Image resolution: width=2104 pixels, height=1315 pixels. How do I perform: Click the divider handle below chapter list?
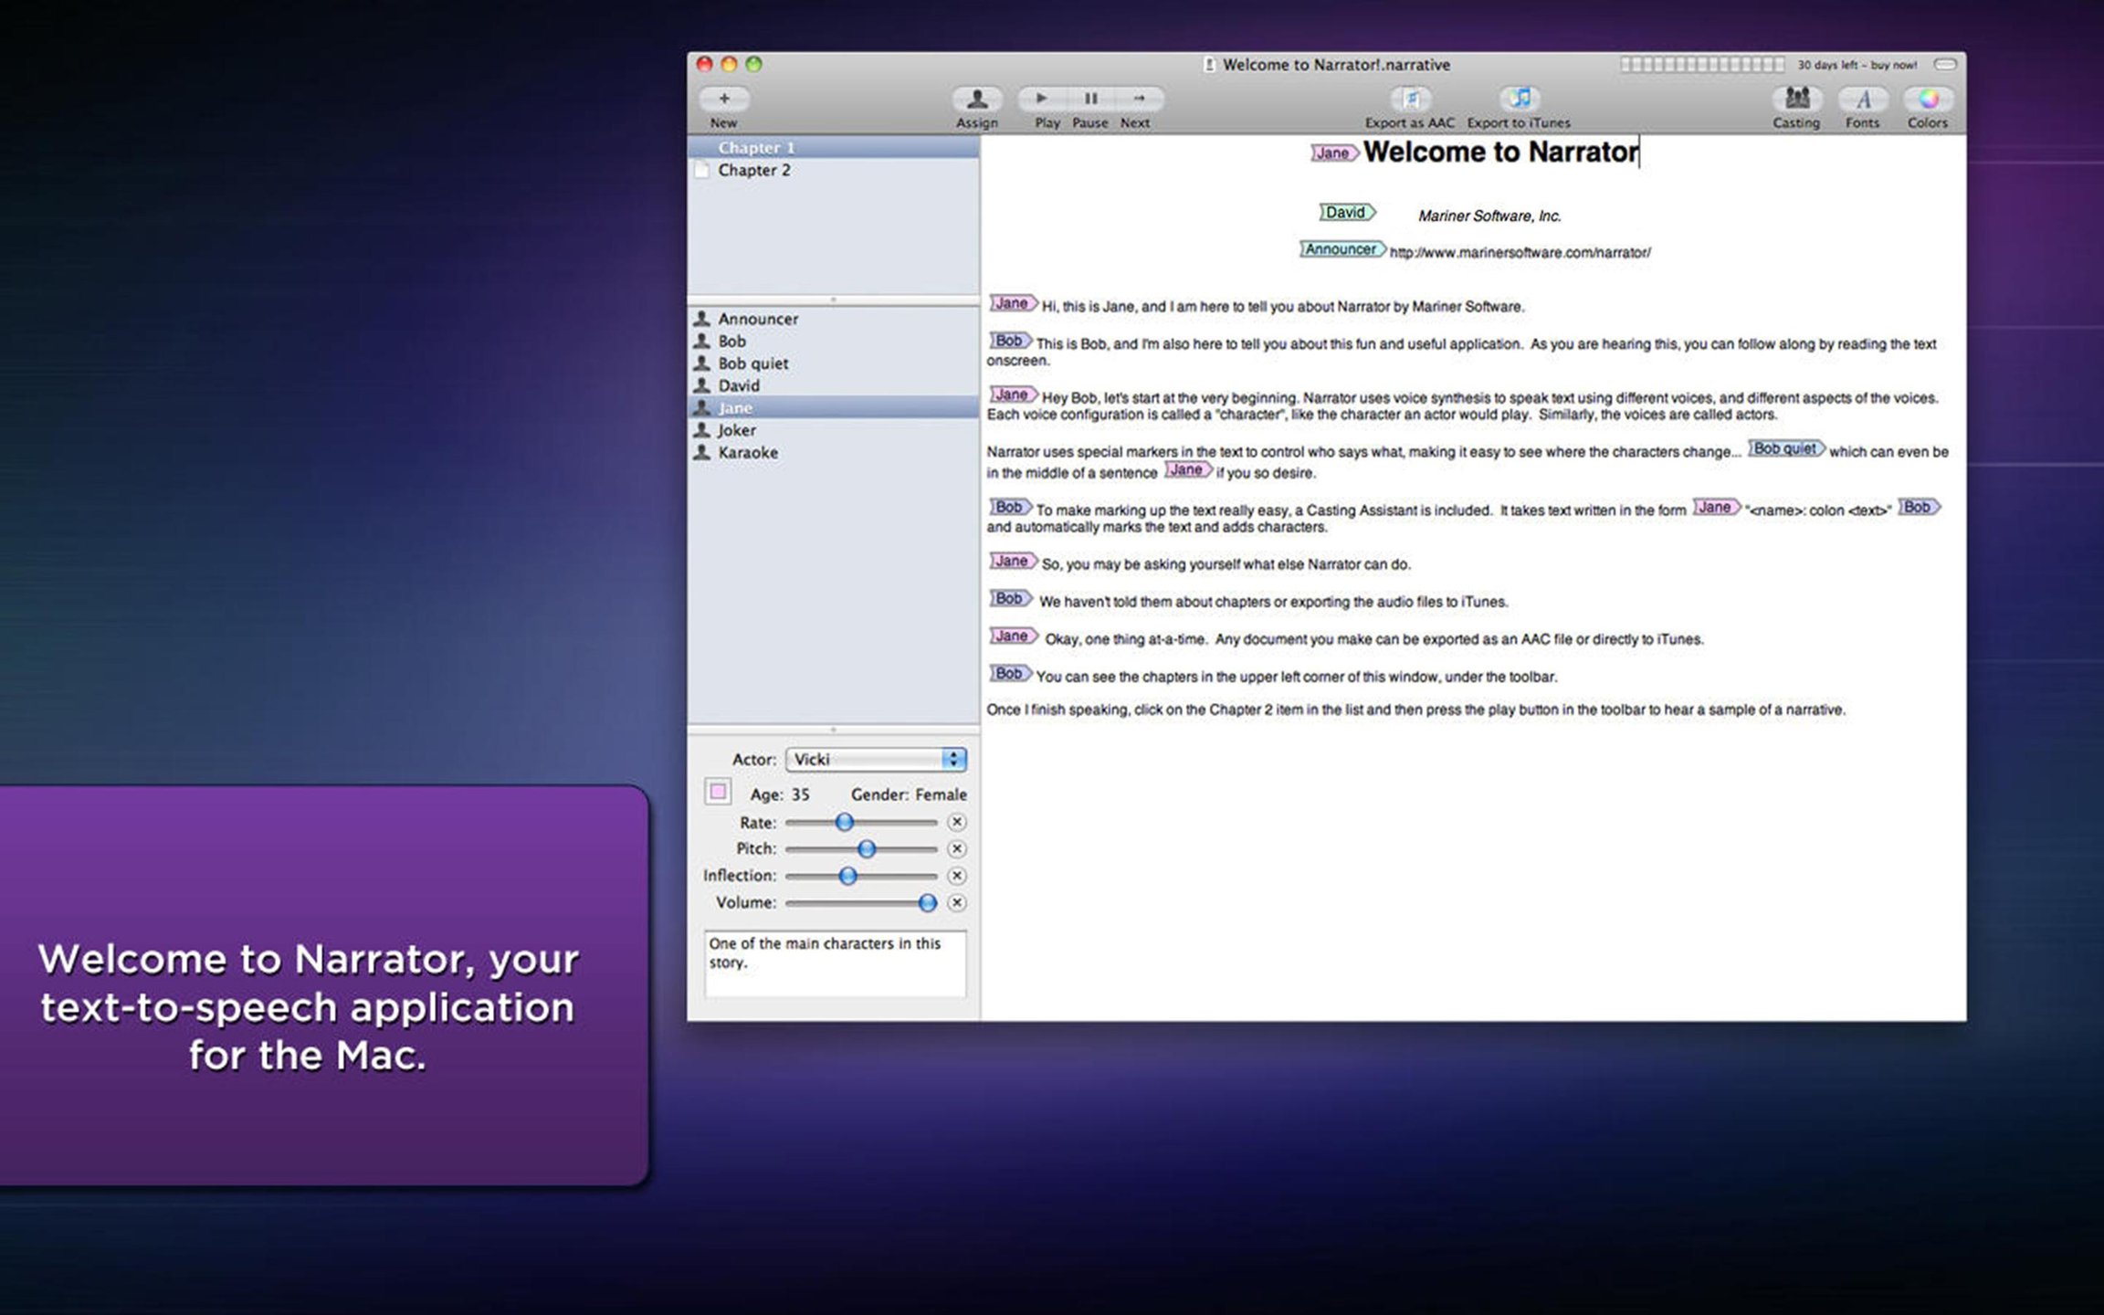(x=833, y=300)
